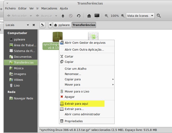This screenshot has height=133, width=172.
Task: Open Navegar Rede in the sidebar
Action: tap(21, 98)
